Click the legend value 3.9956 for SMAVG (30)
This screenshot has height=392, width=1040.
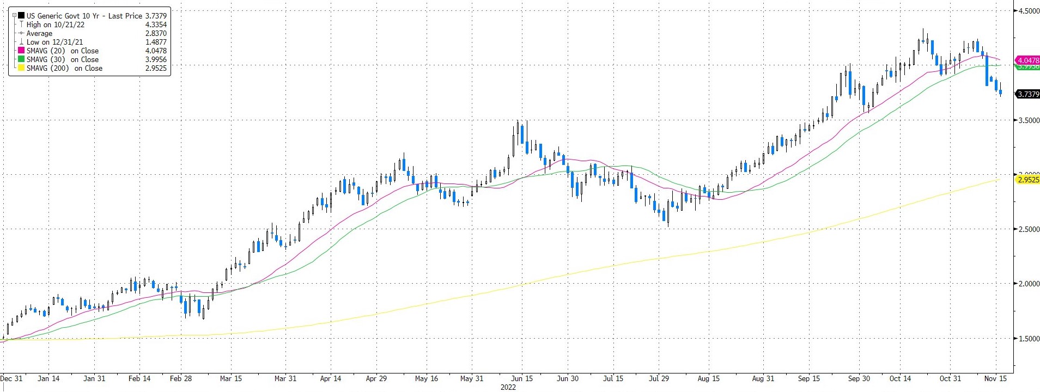(156, 59)
